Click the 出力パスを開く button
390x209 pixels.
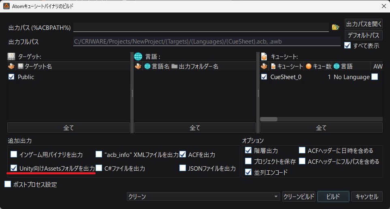364,24
